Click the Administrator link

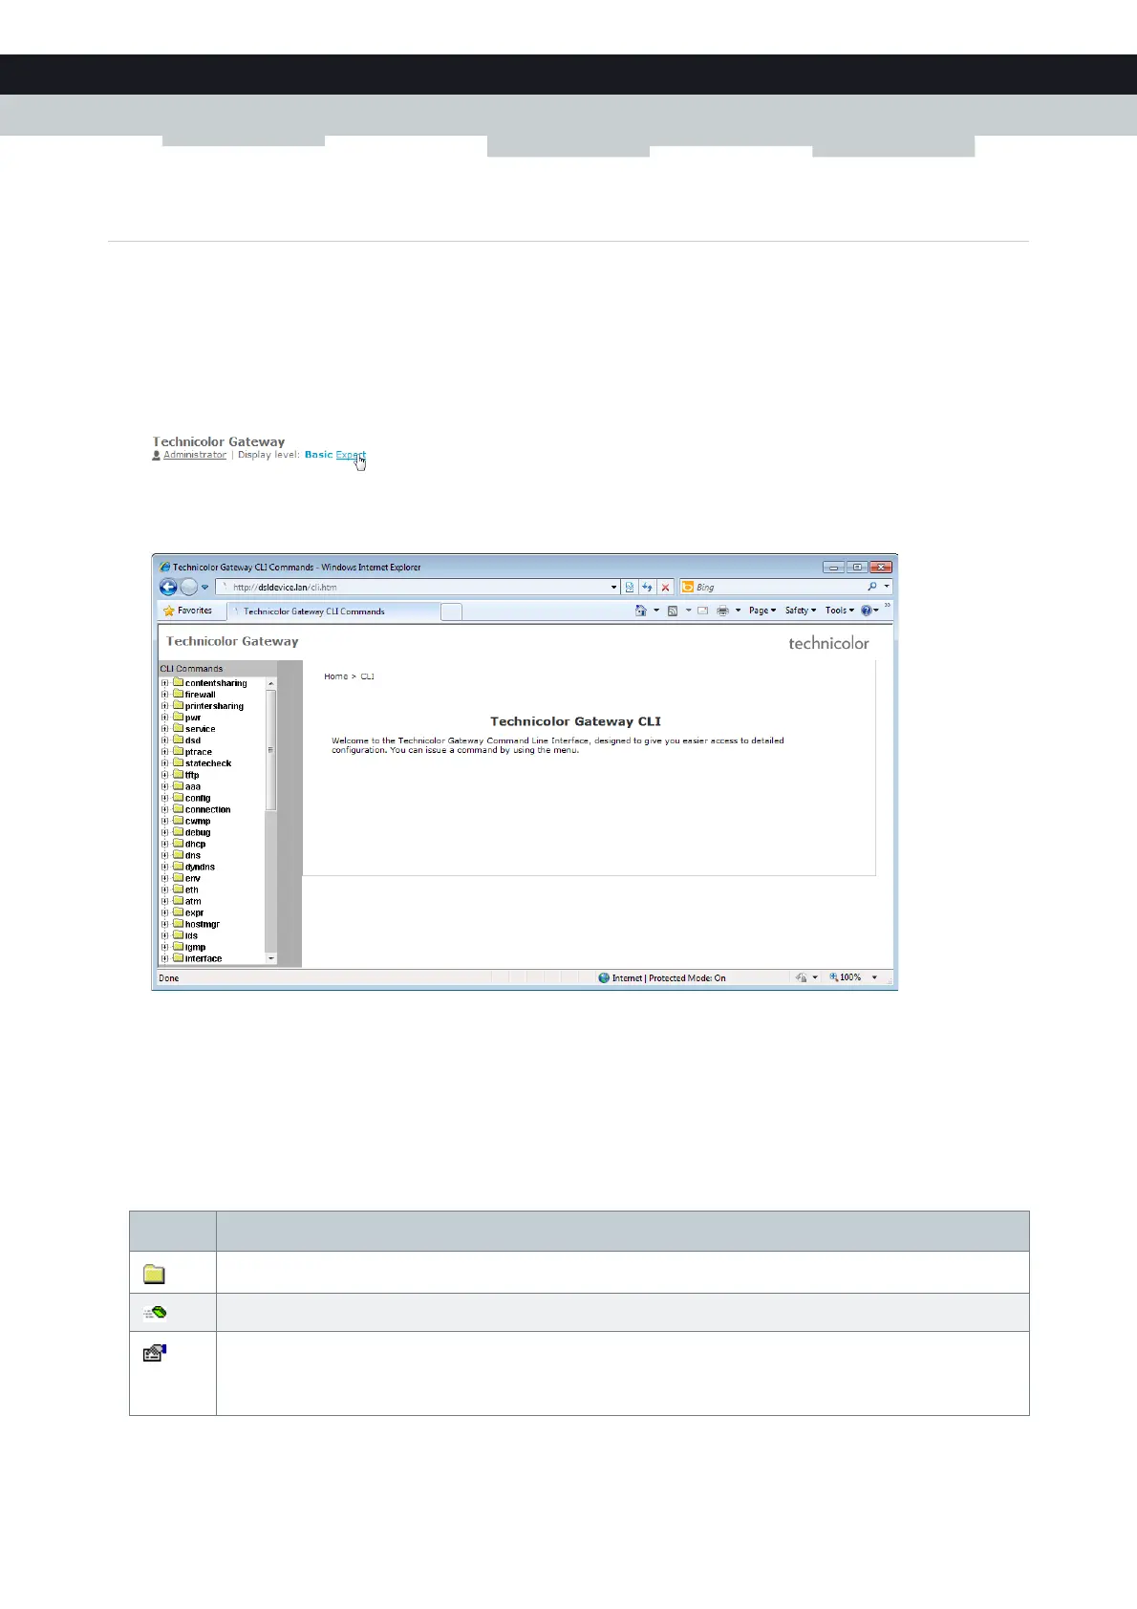[x=195, y=455]
